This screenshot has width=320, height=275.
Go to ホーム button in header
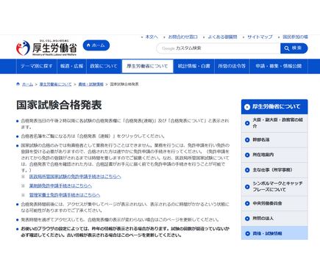[96, 45]
